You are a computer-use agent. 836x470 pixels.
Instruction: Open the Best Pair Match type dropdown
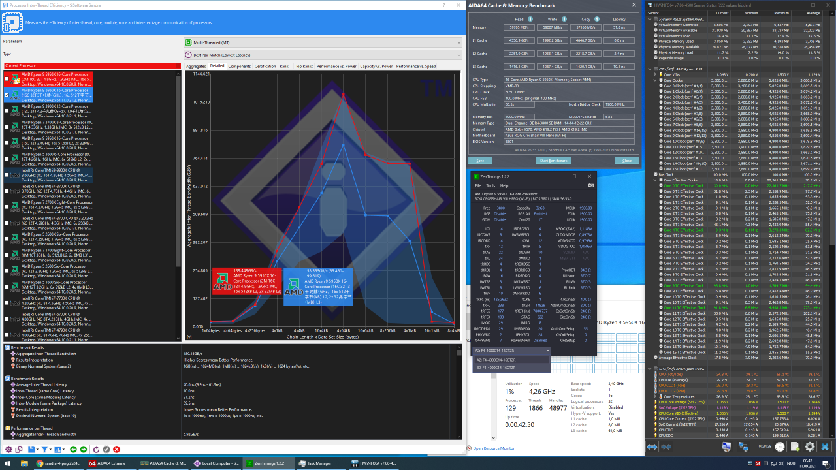point(321,55)
